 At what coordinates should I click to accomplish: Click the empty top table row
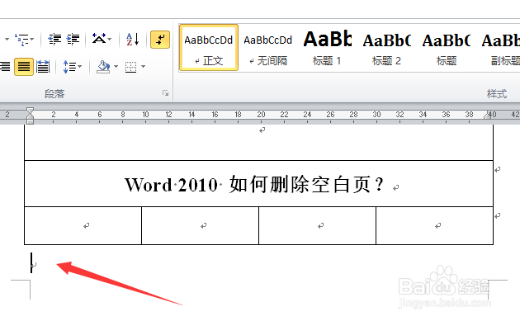[258, 143]
